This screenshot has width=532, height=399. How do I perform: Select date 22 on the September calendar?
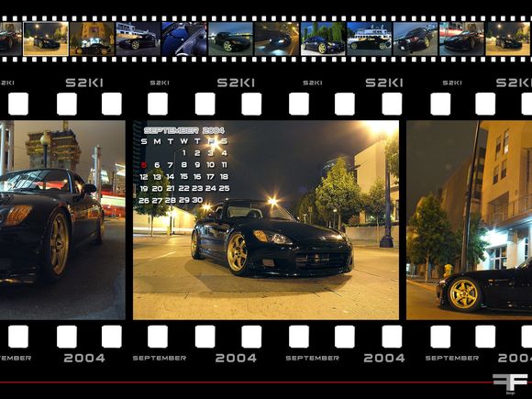(183, 188)
